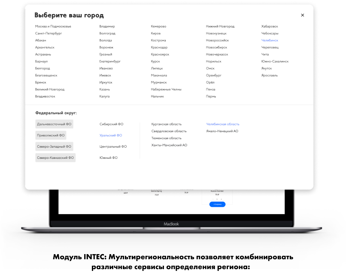
Task: Select Свердловская область region
Action: coord(169,131)
